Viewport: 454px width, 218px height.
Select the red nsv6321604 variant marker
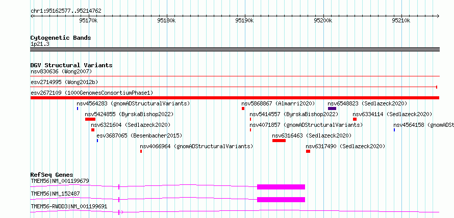93,130
